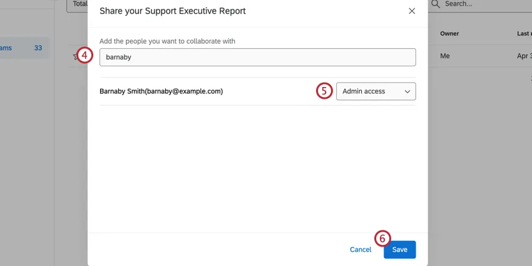Click the magnifying glass search icon
Viewport: 532px width, 266px height.
pos(436,4)
